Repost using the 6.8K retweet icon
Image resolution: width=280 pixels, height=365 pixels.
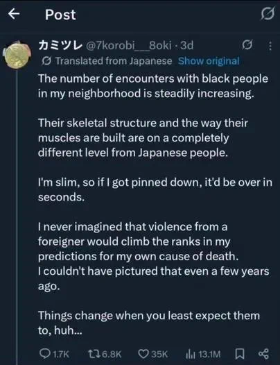point(94,354)
